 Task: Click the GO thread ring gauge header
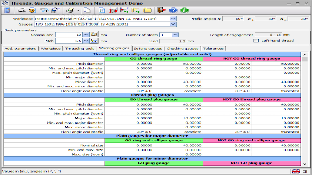(x=154, y=59)
